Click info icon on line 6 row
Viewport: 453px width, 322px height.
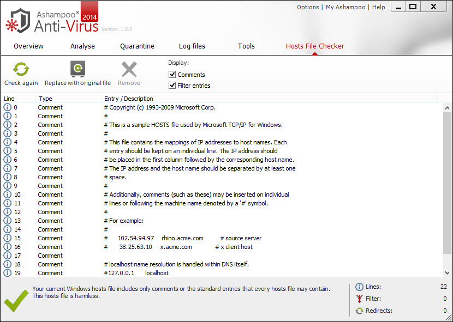7,160
